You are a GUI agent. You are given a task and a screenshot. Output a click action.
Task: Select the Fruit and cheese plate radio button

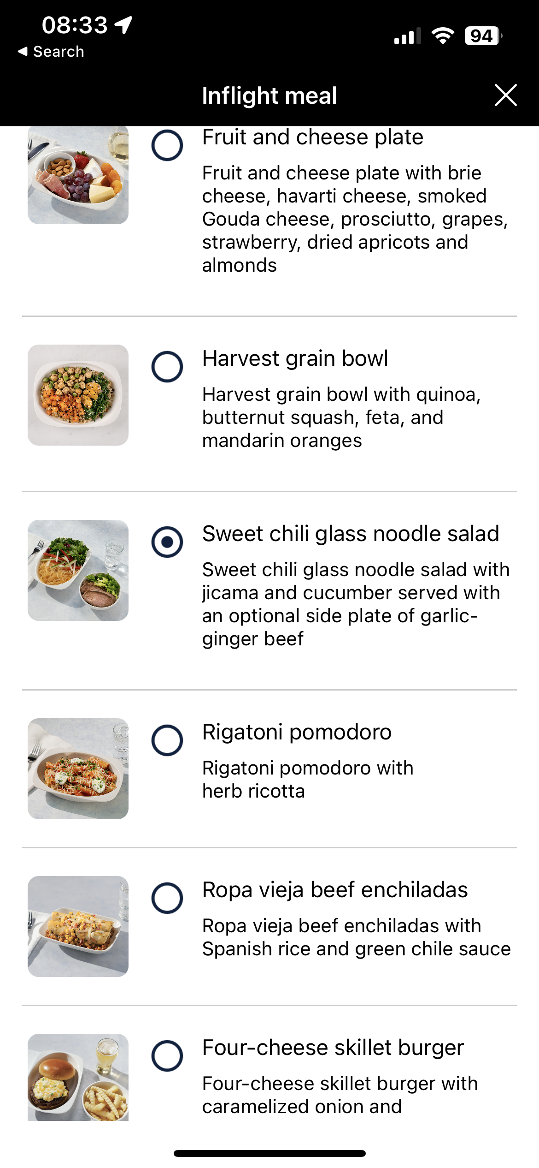(x=167, y=145)
